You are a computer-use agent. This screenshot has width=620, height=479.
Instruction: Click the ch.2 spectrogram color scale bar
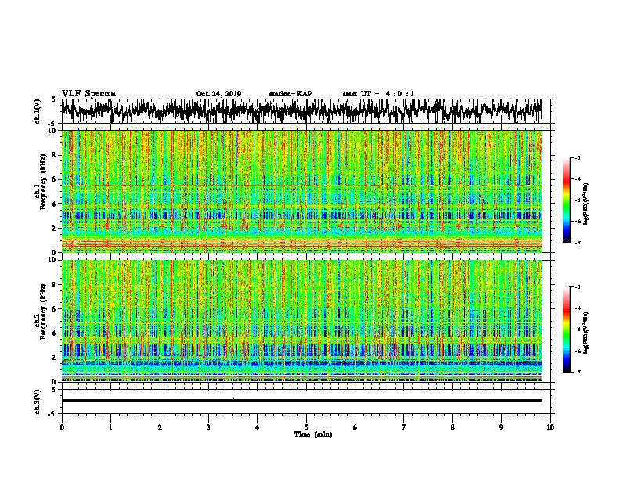click(x=566, y=330)
